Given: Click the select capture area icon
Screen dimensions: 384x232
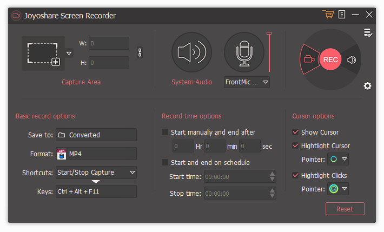Looking at the screenshot, I should (x=43, y=54).
